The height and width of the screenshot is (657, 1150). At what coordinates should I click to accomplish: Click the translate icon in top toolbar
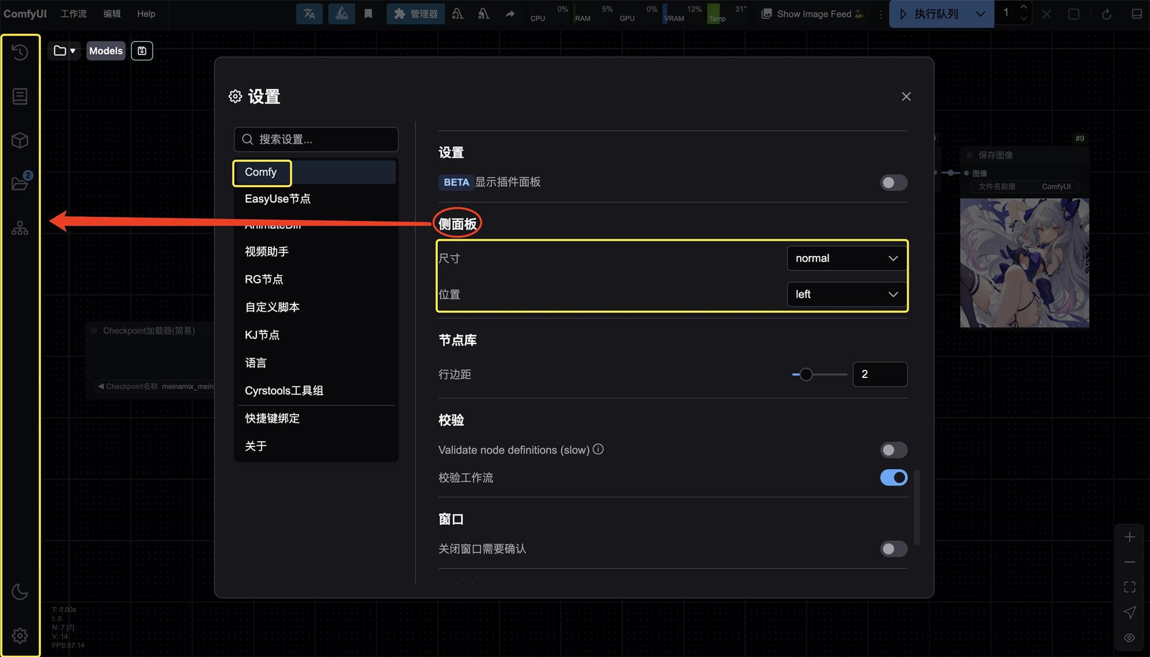(x=309, y=14)
